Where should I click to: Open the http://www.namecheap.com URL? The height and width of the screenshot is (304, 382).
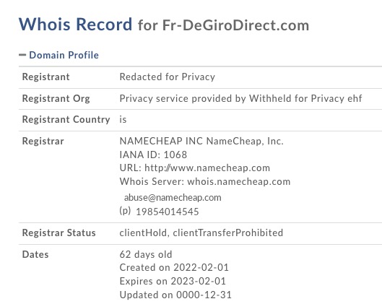click(207, 168)
